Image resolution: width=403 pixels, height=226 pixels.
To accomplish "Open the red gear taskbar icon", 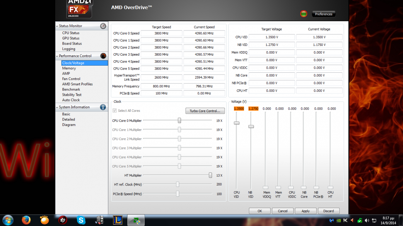I will click(x=63, y=220).
